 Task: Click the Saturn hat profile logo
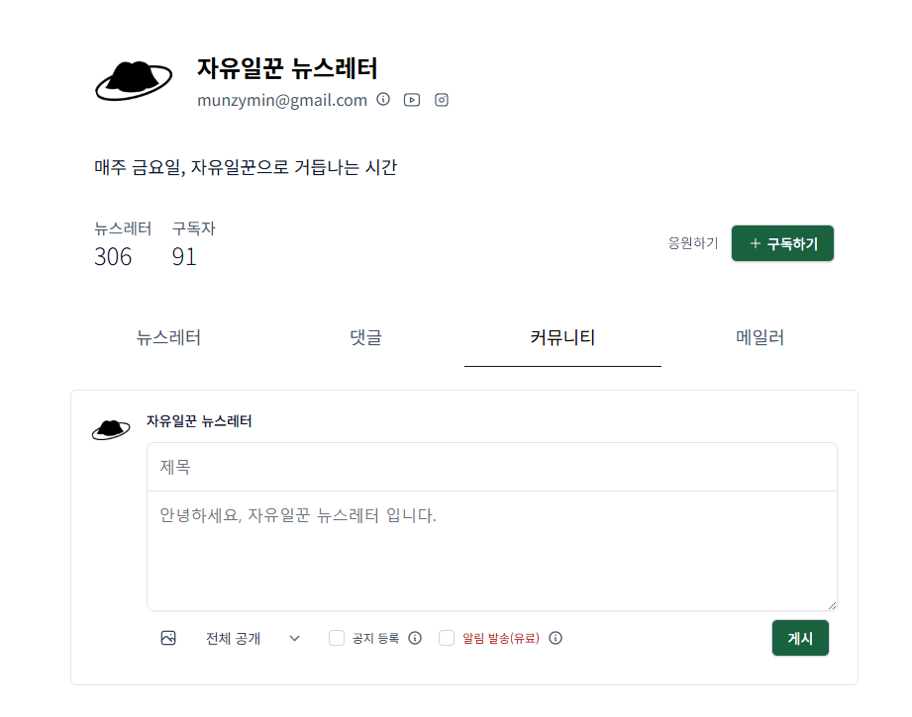click(135, 79)
